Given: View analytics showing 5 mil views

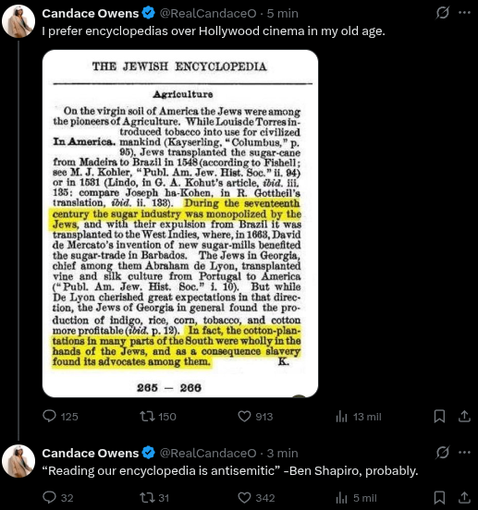Looking at the screenshot, I should pos(356,498).
